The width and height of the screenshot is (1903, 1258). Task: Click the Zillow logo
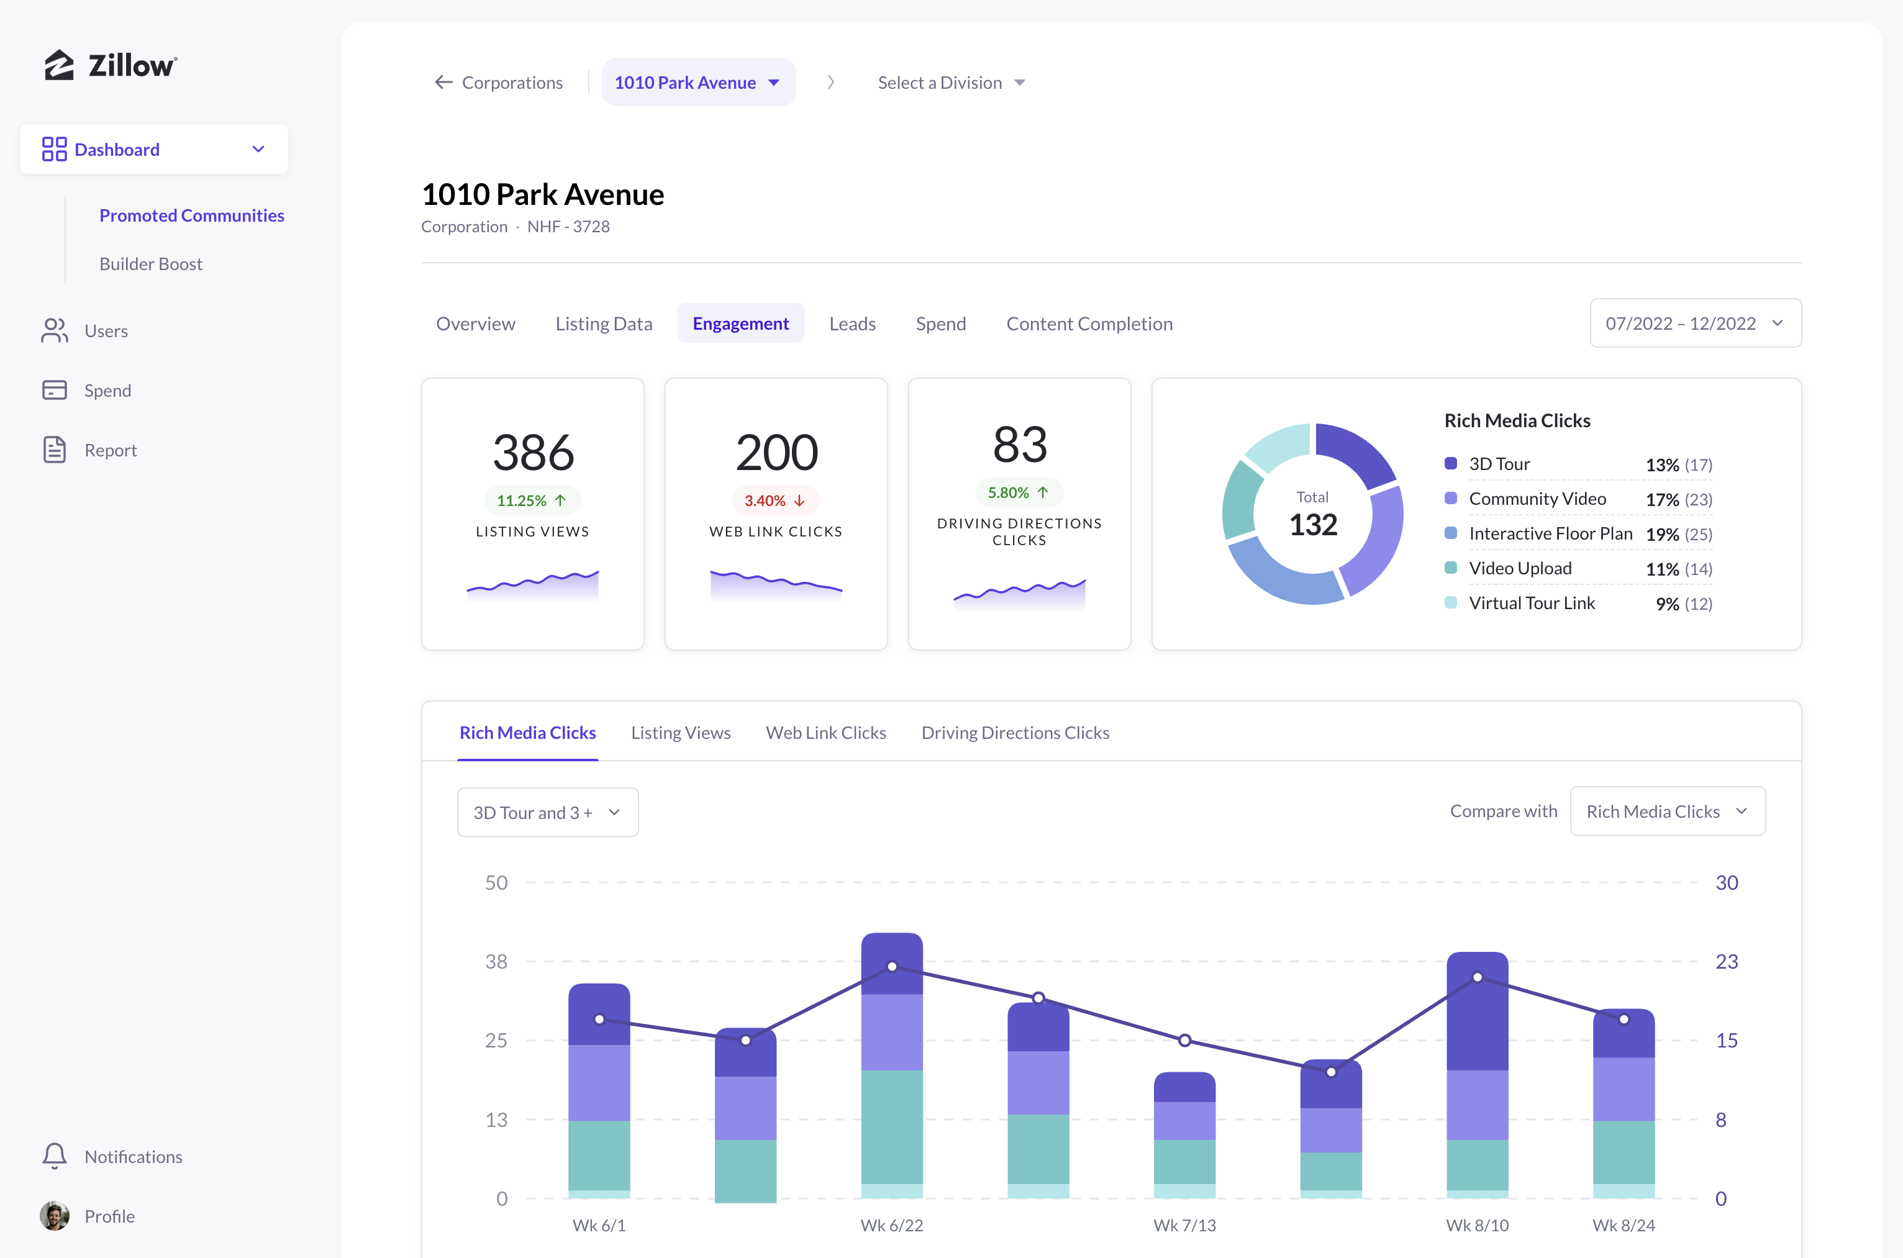pos(111,65)
